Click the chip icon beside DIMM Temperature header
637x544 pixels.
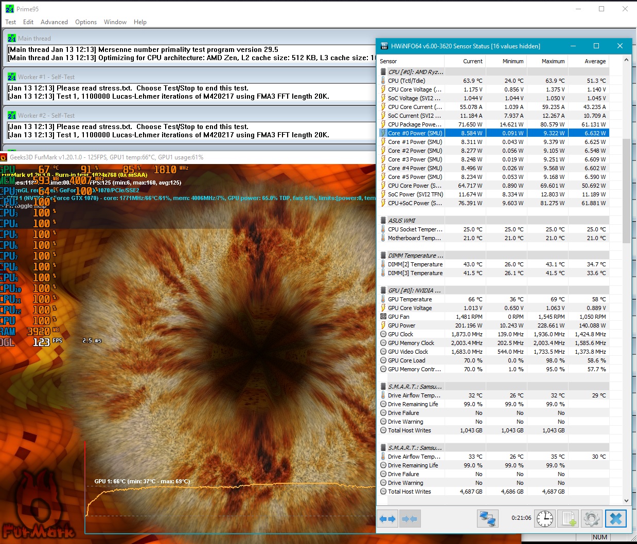click(x=383, y=256)
